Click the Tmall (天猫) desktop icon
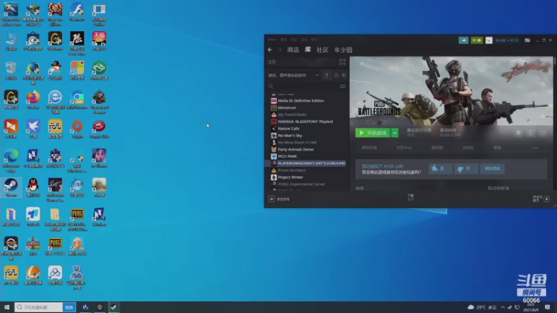 [x=99, y=41]
